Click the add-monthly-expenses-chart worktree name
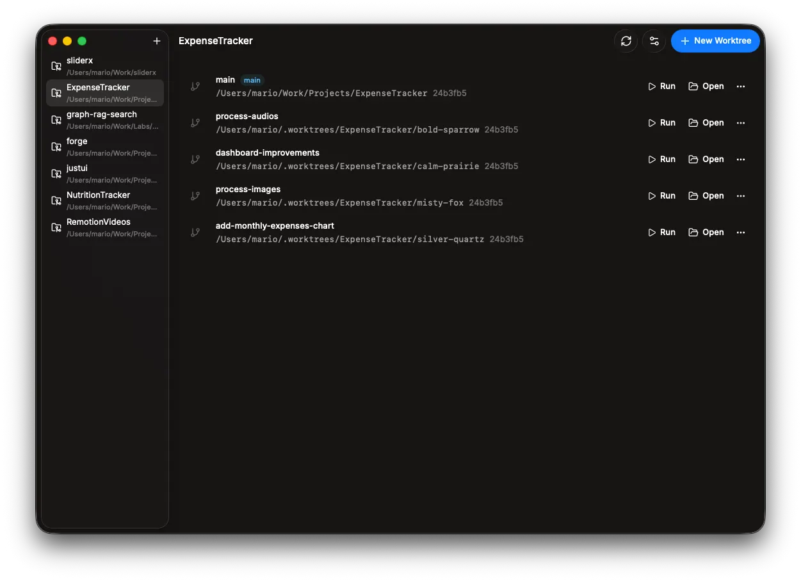The image size is (801, 581). (275, 226)
